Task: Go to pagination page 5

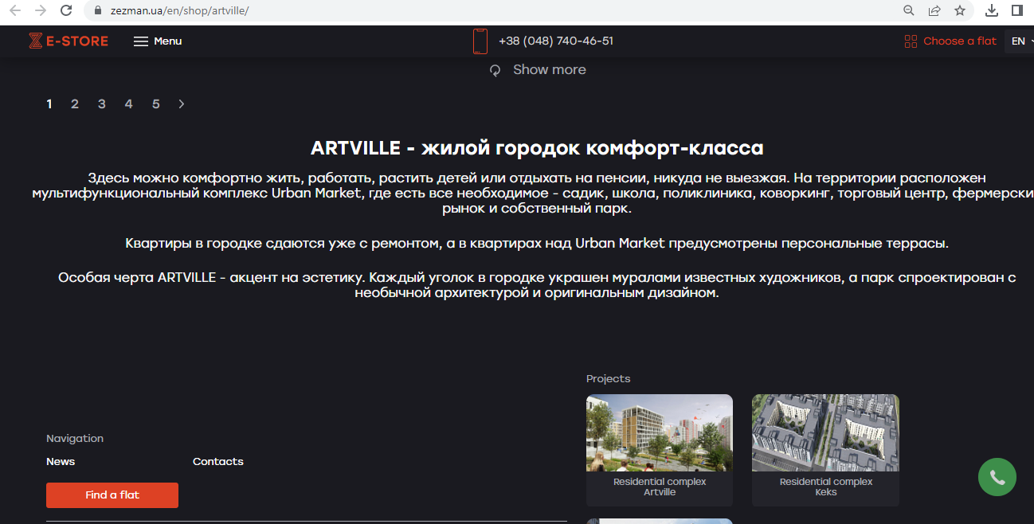Action: coord(156,104)
